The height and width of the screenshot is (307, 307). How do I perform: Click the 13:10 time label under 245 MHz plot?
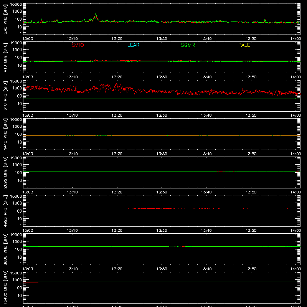[72, 39]
